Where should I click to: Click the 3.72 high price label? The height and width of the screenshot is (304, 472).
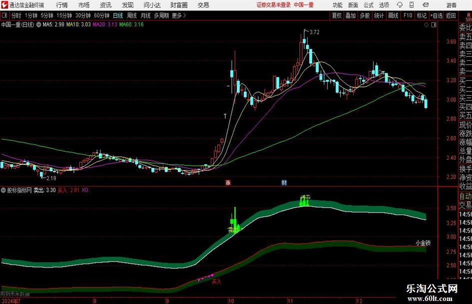tap(314, 32)
